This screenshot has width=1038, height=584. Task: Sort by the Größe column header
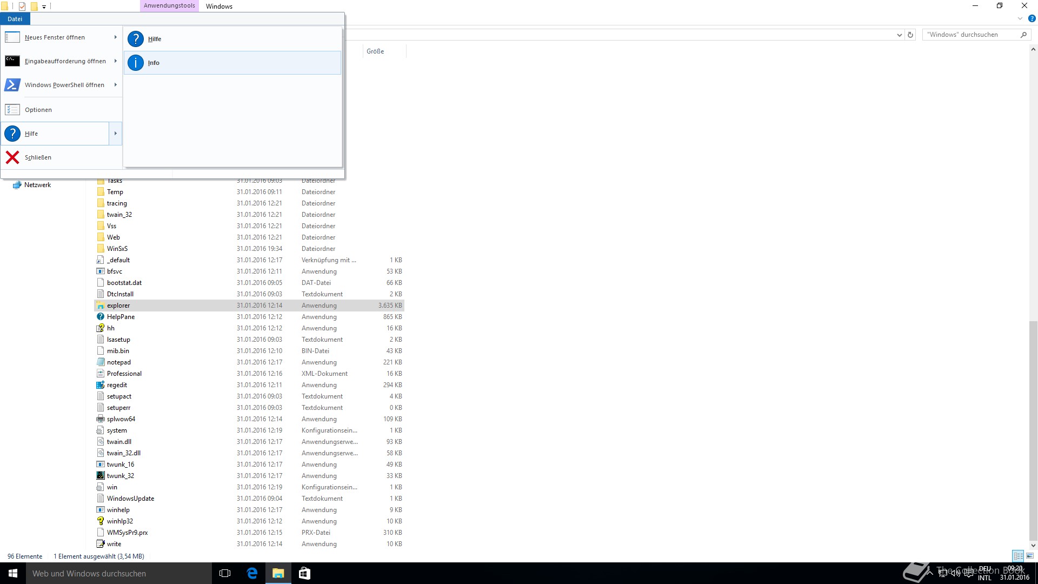point(383,51)
